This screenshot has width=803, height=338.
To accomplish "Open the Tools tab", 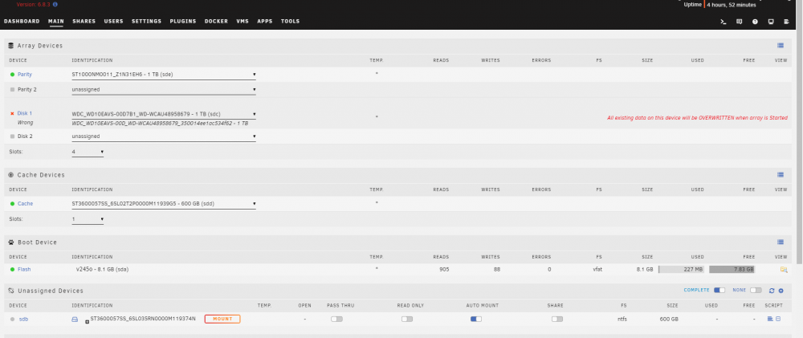I will (x=291, y=22).
